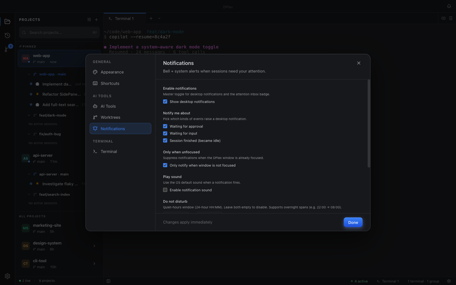
Task: Click 2 live status indicator
Action: tap(25, 281)
